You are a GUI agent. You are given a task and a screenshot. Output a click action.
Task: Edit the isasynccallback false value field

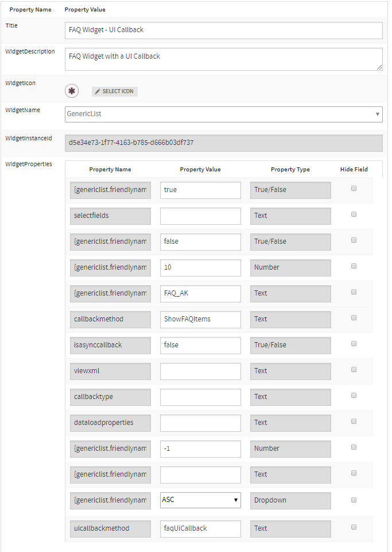[x=200, y=345]
